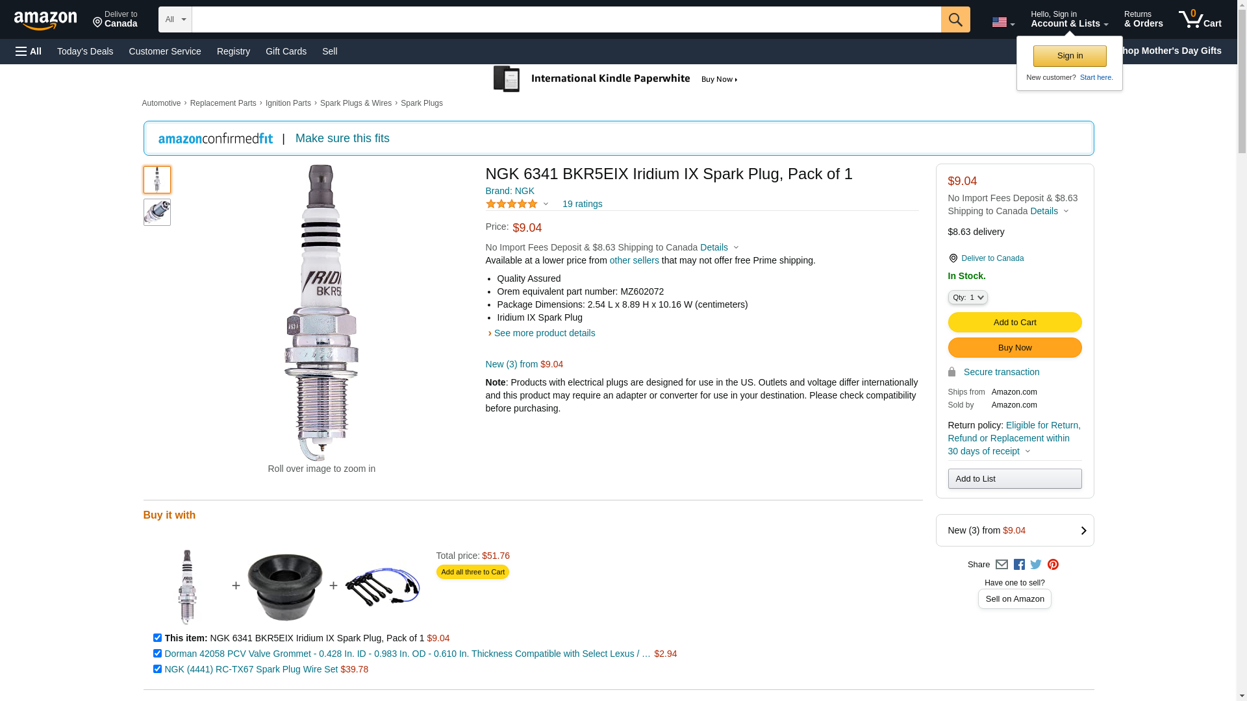
Task: Click inside the Amazon search field
Action: 566,19
